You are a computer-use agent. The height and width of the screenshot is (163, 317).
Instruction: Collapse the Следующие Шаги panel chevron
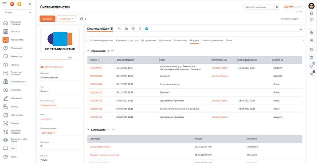click(x=301, y=29)
